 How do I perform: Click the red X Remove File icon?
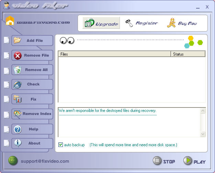click(x=18, y=55)
